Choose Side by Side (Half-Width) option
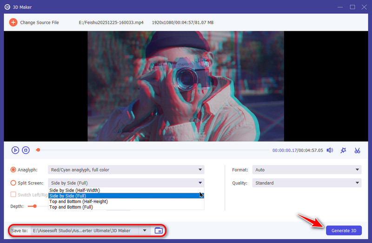The image size is (372, 243). (75, 190)
